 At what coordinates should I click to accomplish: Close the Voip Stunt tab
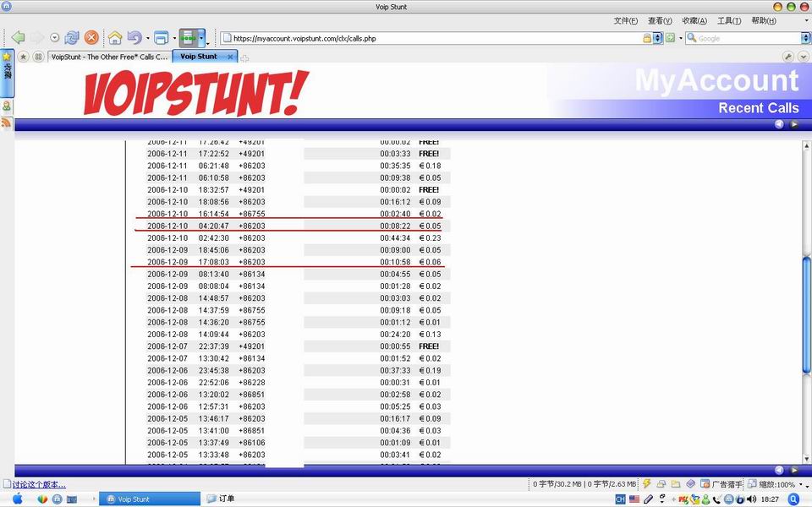[x=230, y=57]
